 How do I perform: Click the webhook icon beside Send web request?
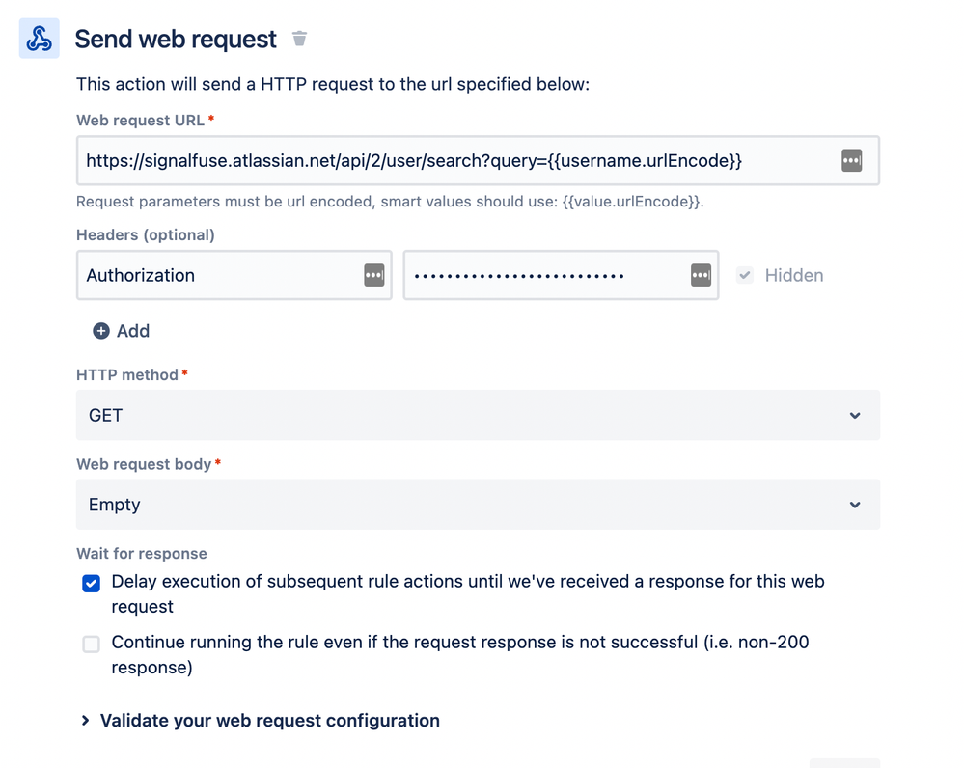(40, 40)
